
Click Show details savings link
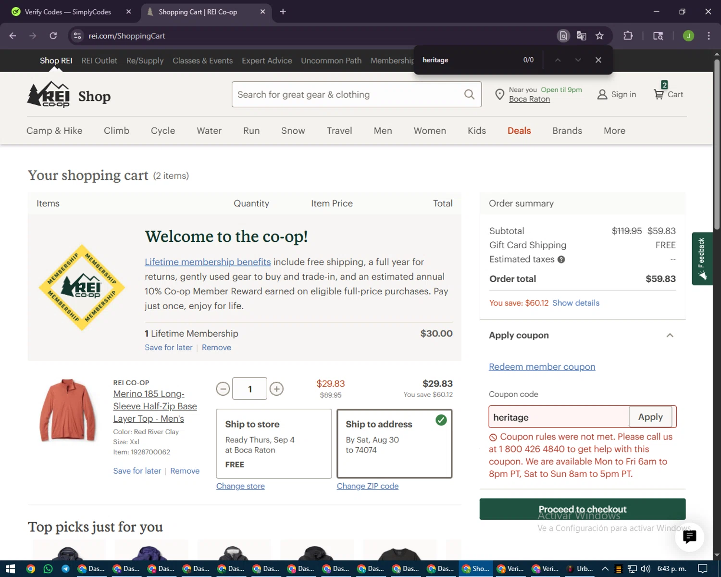(576, 303)
